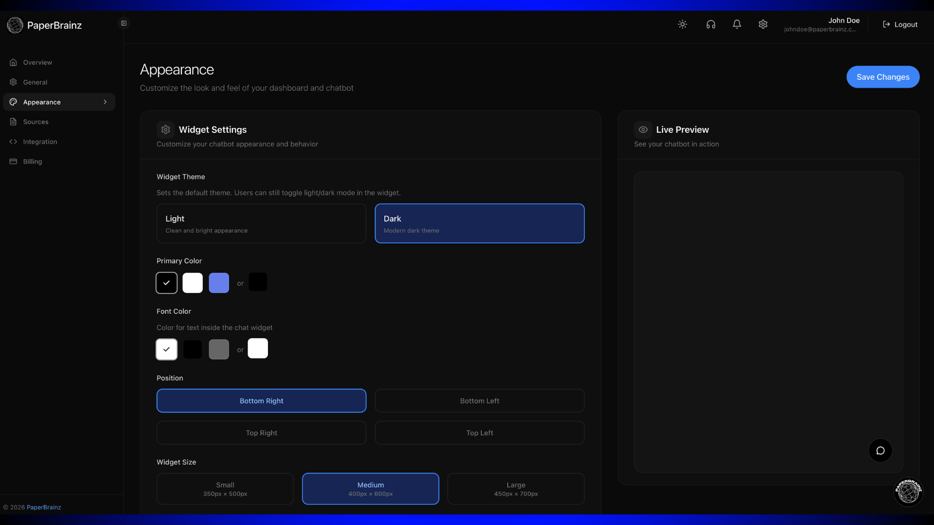Open the chat widget bubble in Live Preview

(880, 450)
